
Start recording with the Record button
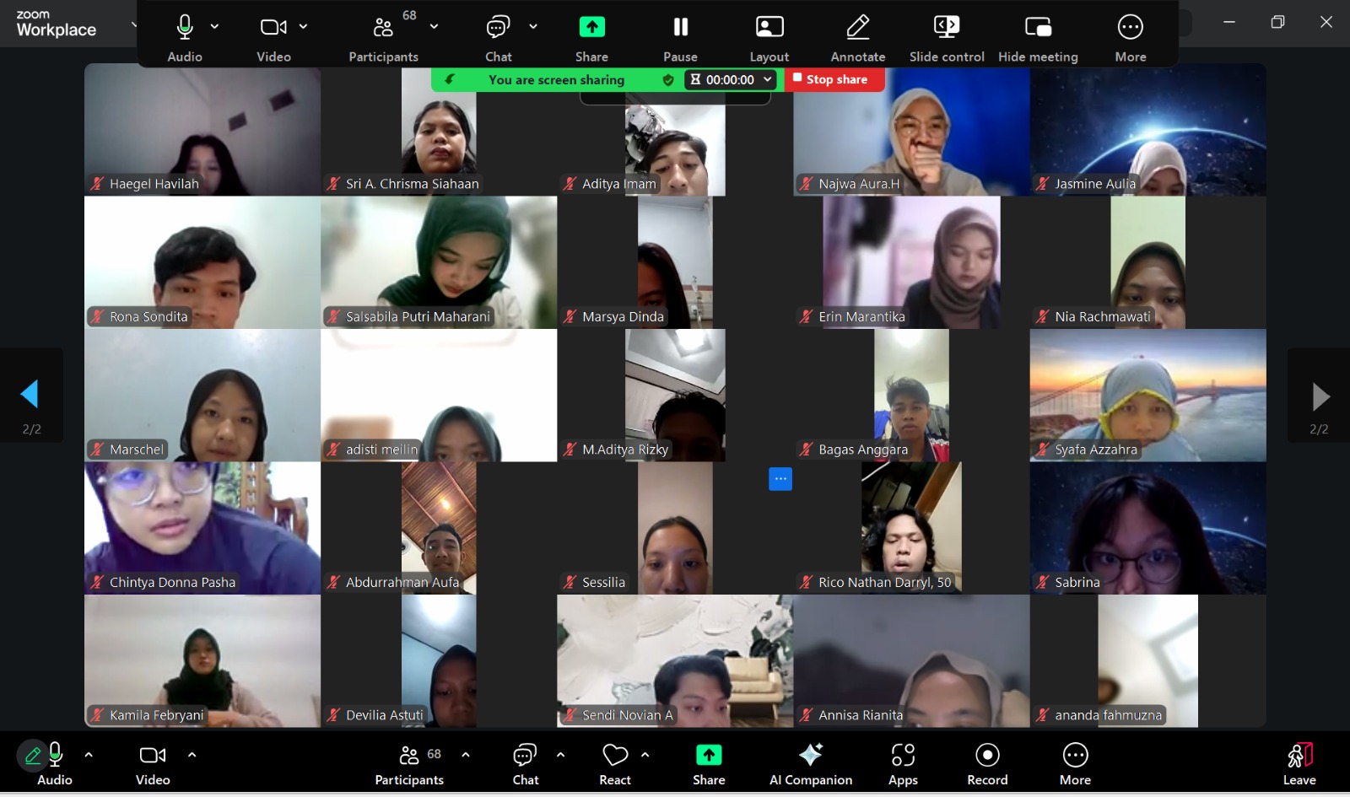click(986, 756)
